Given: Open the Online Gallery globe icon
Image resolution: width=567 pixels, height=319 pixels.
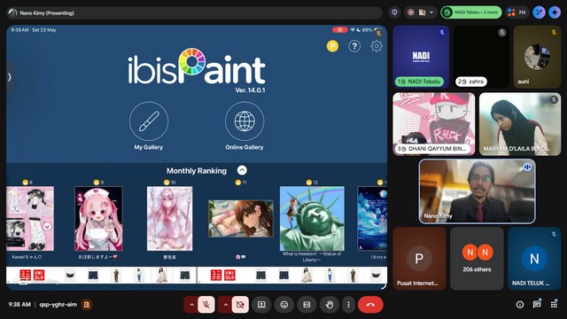Looking at the screenshot, I should click(x=245, y=121).
